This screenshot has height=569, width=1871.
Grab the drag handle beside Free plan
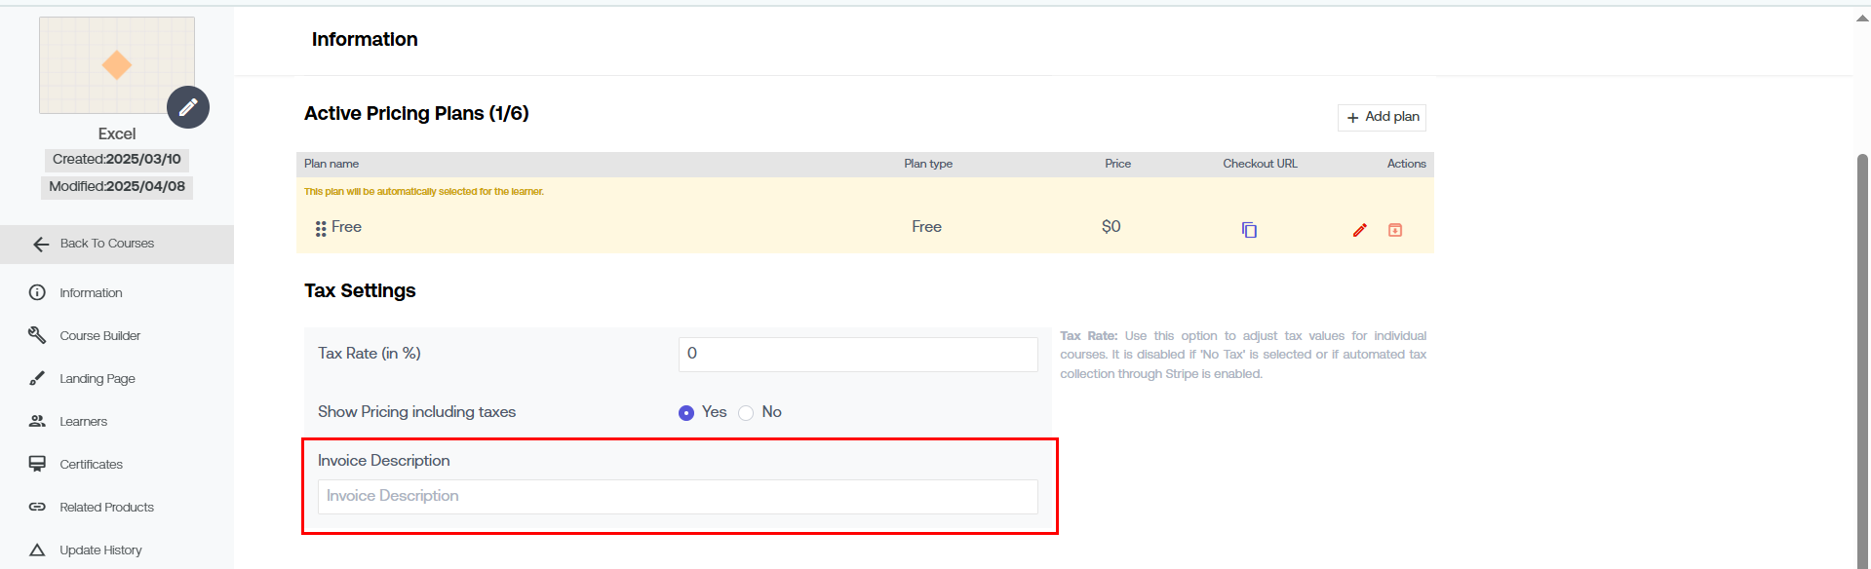[x=321, y=229]
